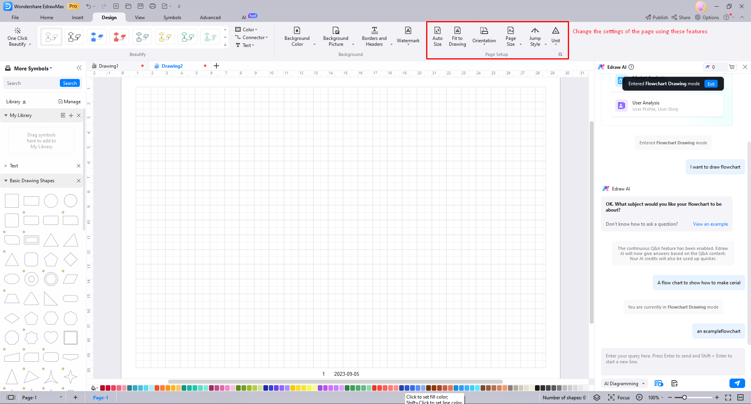Apply One Click Beautify
Image resolution: width=751 pixels, height=404 pixels.
tap(18, 37)
